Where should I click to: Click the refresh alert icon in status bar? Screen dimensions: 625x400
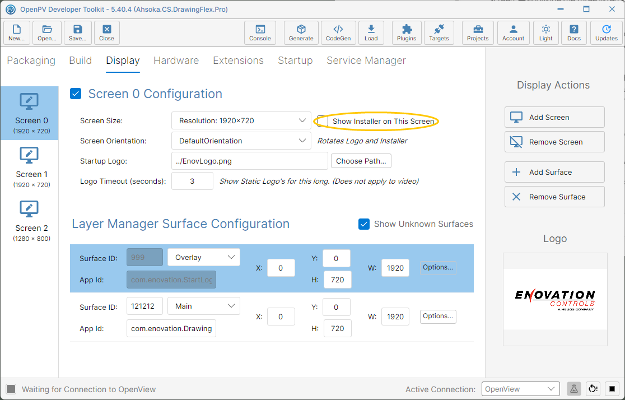(593, 389)
